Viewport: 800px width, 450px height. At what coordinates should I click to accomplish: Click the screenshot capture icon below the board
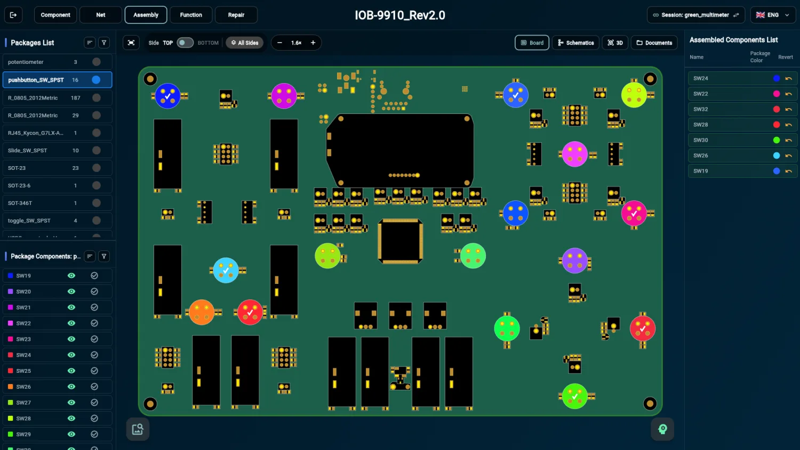138,429
